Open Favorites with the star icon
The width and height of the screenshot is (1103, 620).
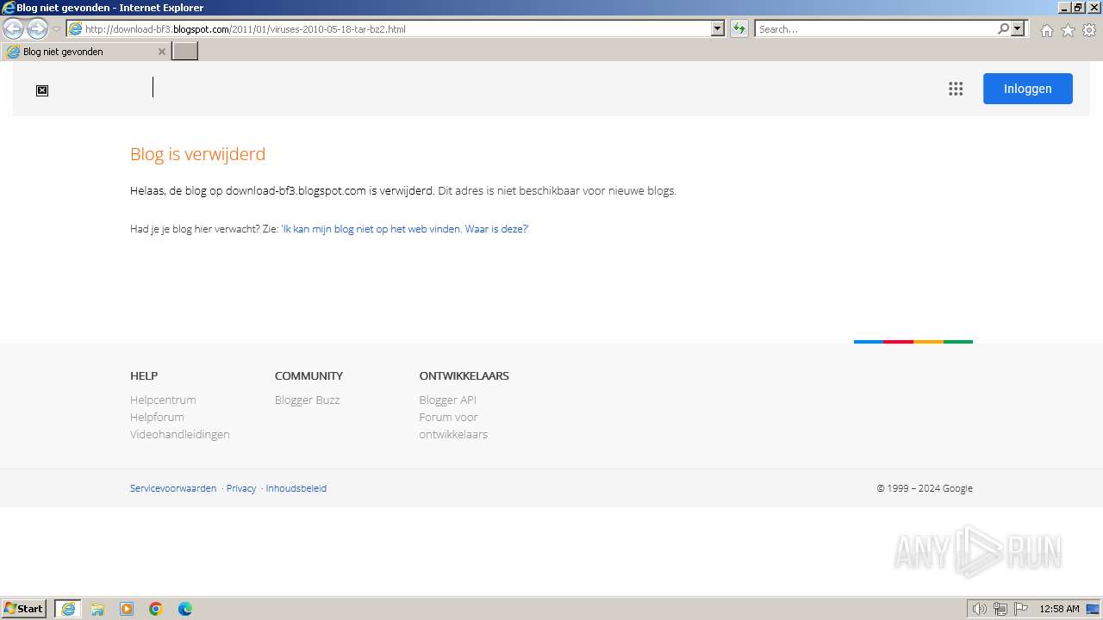[1068, 30]
